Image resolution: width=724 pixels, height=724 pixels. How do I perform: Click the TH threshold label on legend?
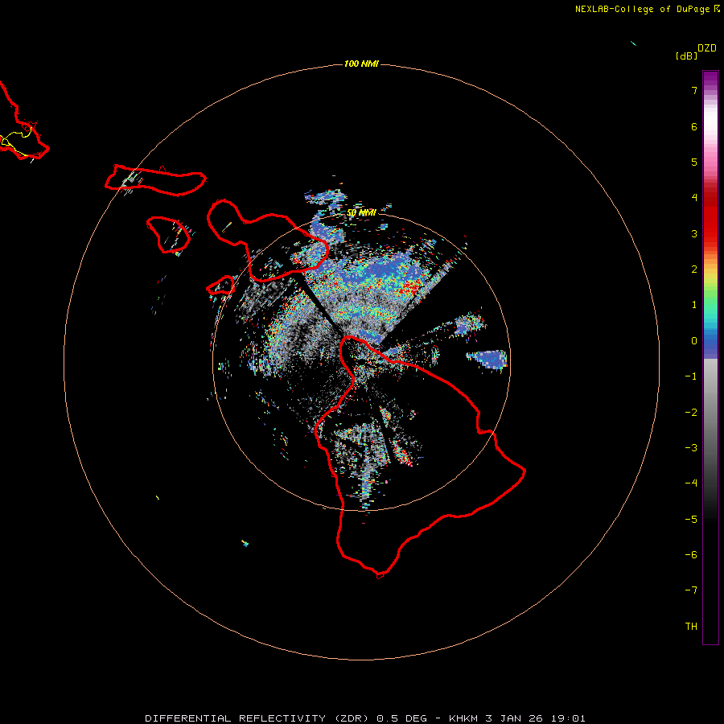691,627
